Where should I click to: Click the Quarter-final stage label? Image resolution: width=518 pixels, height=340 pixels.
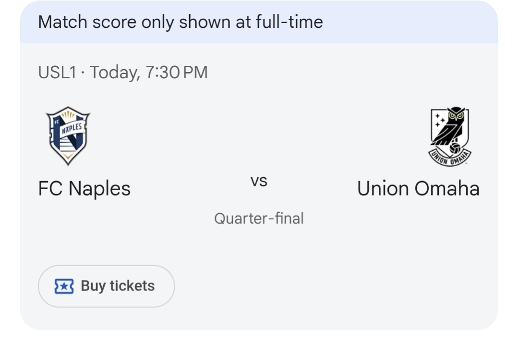click(x=259, y=219)
